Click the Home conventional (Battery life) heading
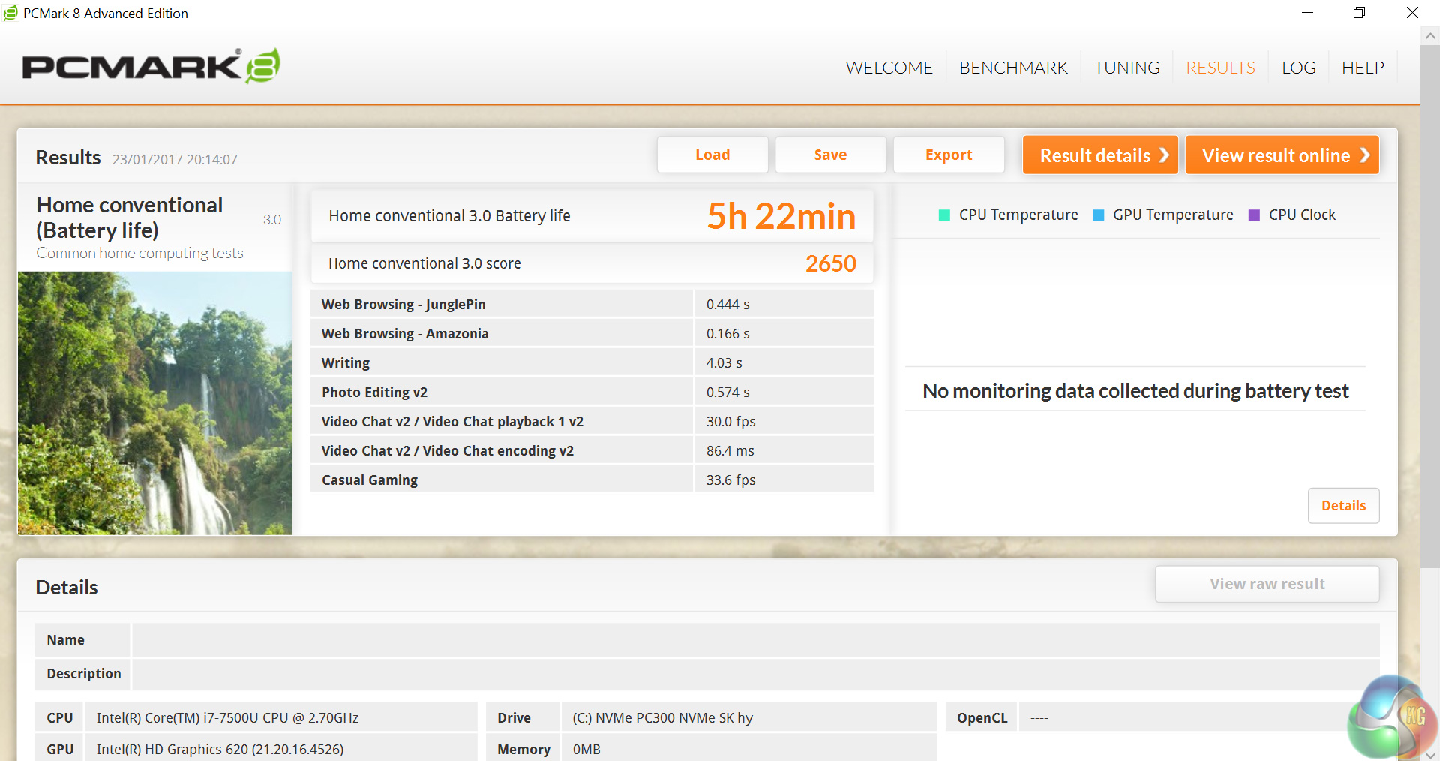The height and width of the screenshot is (761, 1440). [130, 217]
